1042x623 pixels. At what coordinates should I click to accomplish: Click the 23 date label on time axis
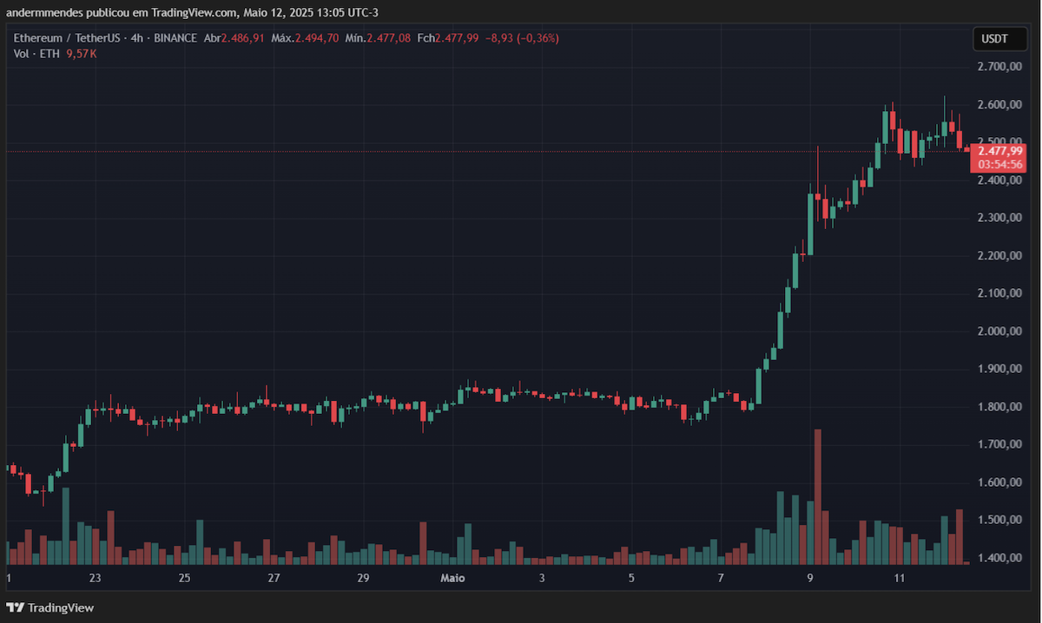[x=95, y=578]
